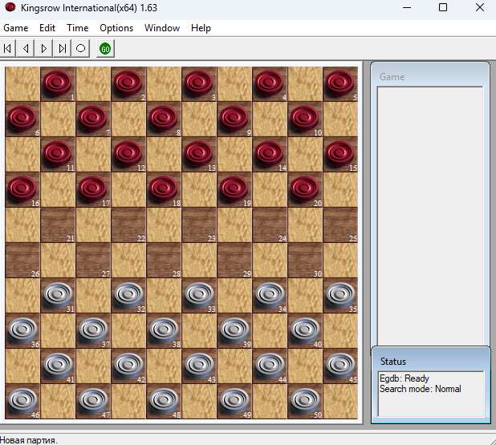Click empty square 28 on the board

point(163,260)
